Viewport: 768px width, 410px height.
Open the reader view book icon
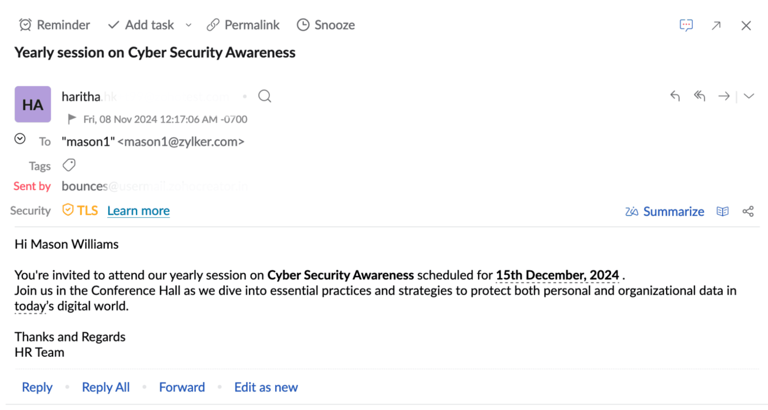click(x=722, y=211)
